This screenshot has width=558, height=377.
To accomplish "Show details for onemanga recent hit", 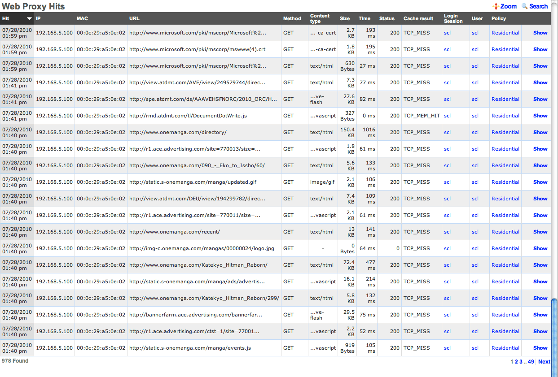I will [540, 232].
